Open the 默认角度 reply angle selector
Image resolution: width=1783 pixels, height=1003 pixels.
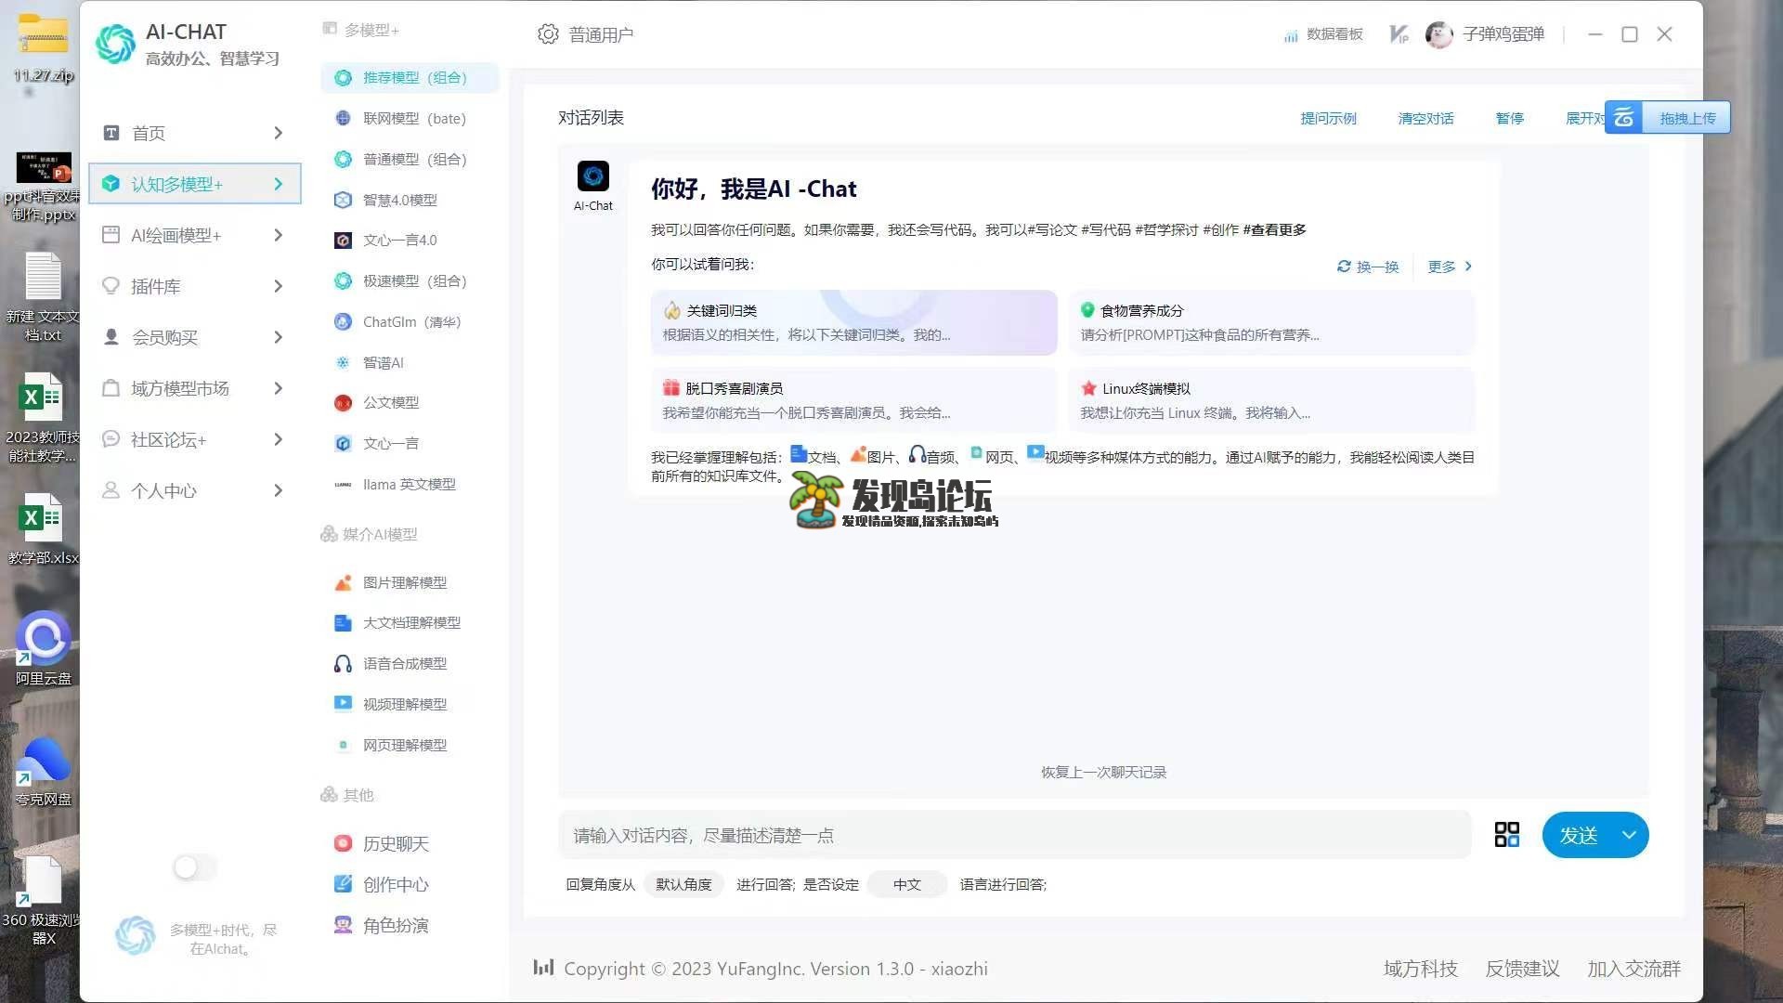(x=683, y=884)
